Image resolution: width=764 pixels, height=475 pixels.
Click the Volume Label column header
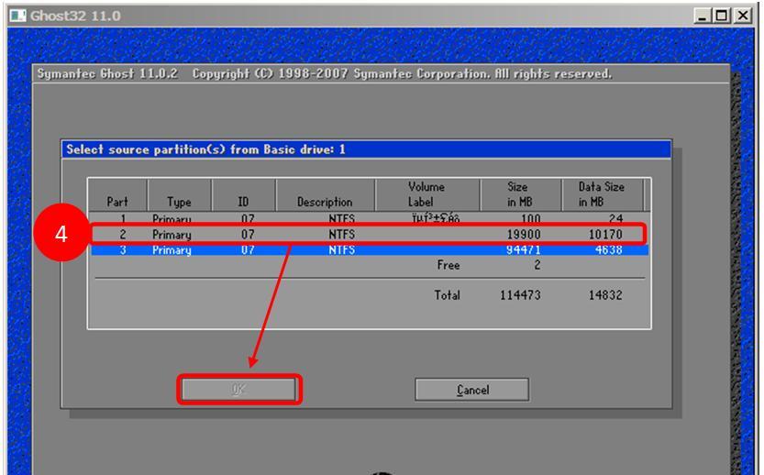426,194
